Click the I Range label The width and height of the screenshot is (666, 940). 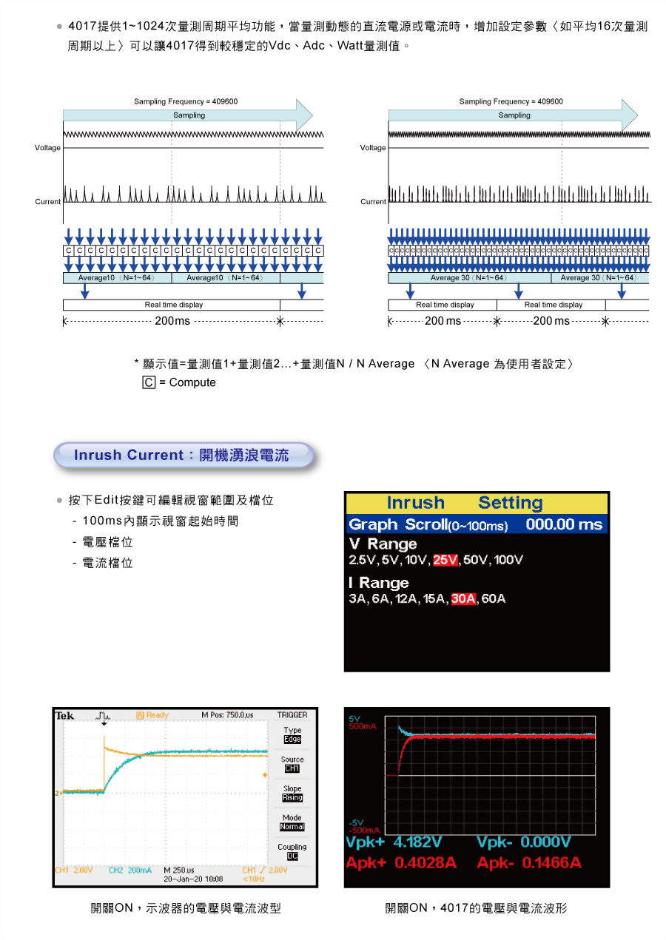click(379, 583)
